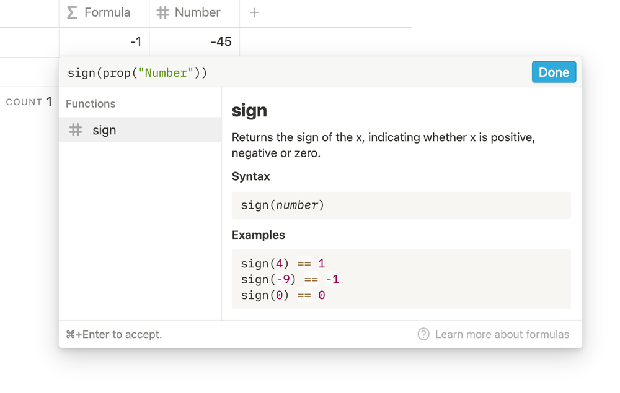The width and height of the screenshot is (620, 393).
Task: Click the sign(4) == 1 example line
Action: pos(283,264)
